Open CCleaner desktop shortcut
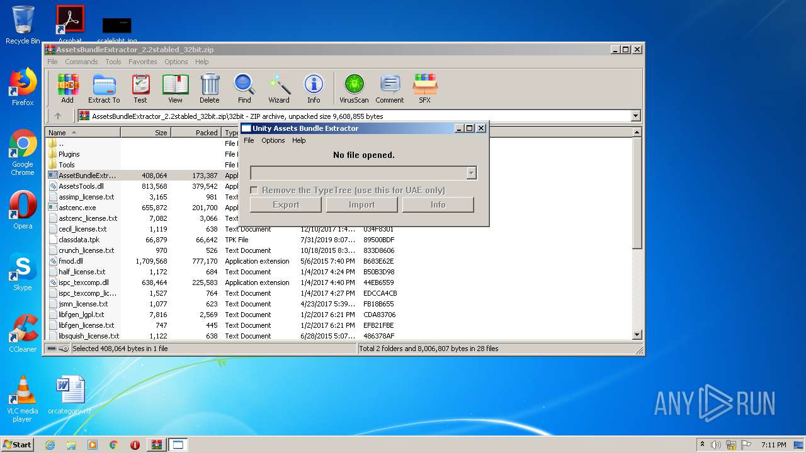Viewport: 806px width, 453px height. (23, 333)
